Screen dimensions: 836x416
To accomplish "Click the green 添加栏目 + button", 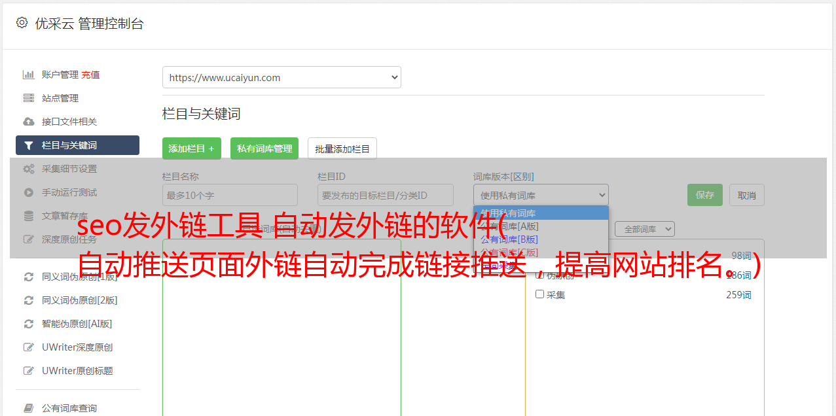I will (x=192, y=148).
